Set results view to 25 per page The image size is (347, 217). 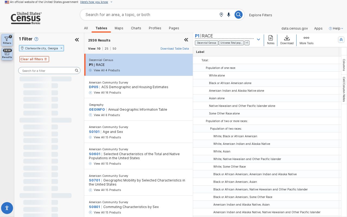coord(107,49)
